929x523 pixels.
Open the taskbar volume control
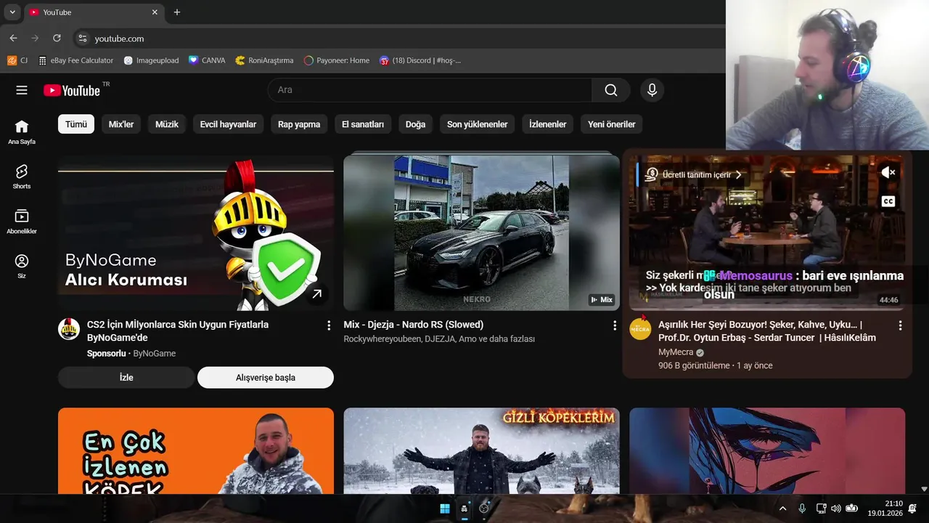pyautogui.click(x=835, y=508)
